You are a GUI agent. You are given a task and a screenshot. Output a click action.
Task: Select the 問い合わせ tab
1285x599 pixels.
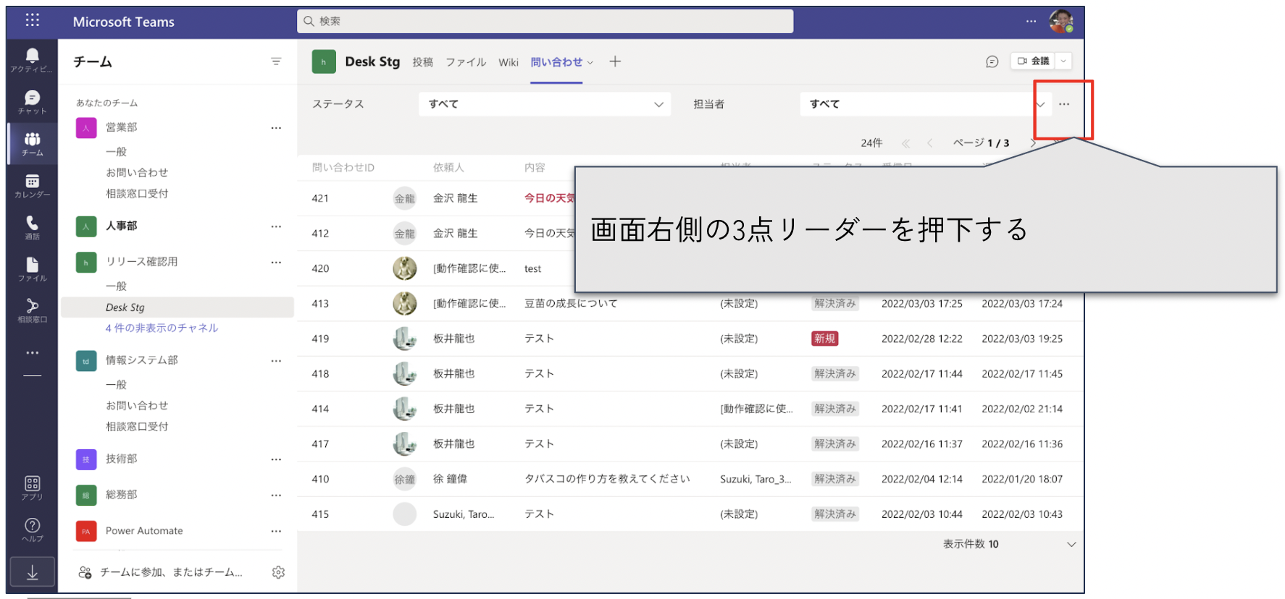556,62
